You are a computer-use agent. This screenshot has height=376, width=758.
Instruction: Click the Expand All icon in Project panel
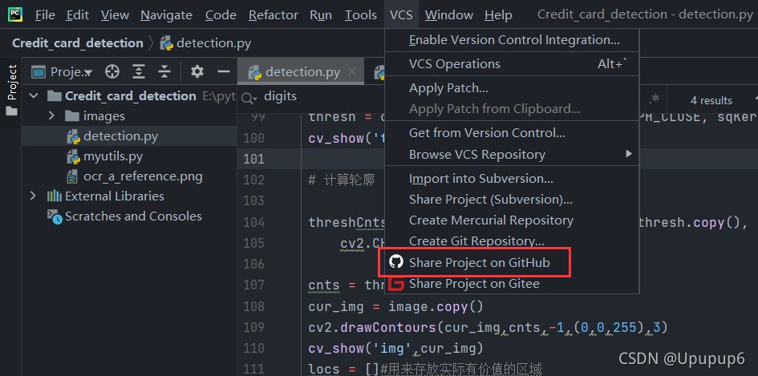coord(139,71)
